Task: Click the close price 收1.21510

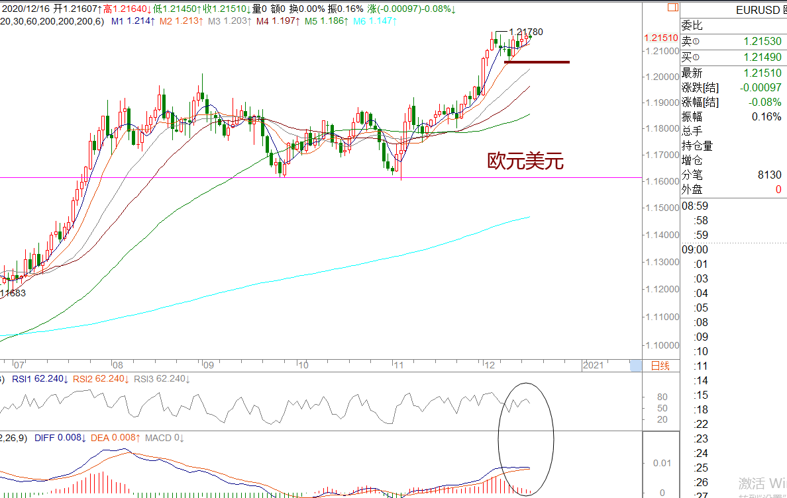Action: point(227,9)
